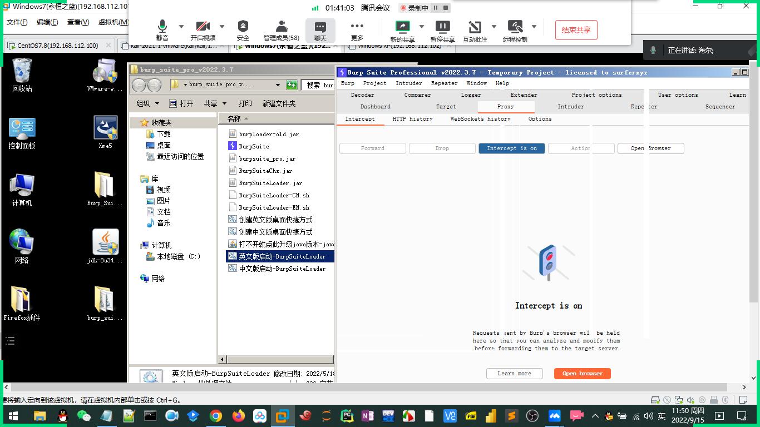The height and width of the screenshot is (427, 760).
Task: Turn on video with the 开启视频 icon
Action: [203, 27]
